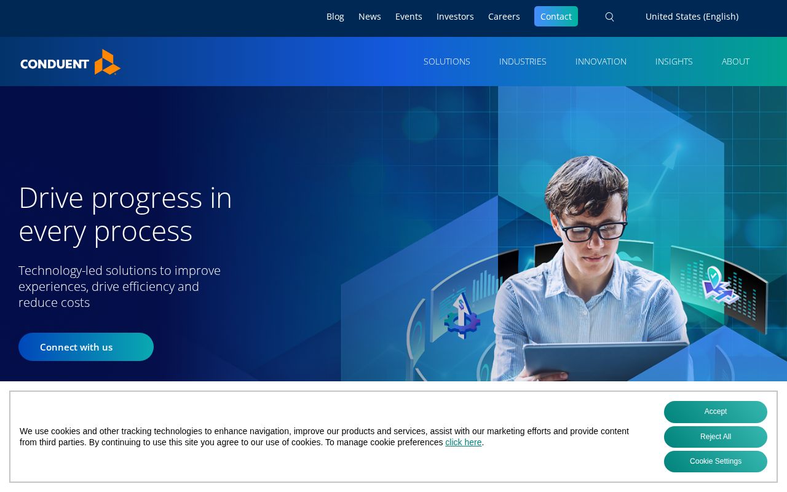Reject all cookies

point(716,437)
